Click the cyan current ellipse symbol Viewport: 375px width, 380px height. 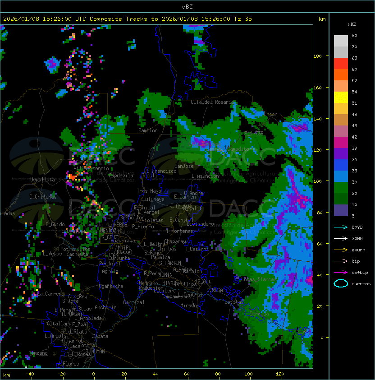coord(341,283)
